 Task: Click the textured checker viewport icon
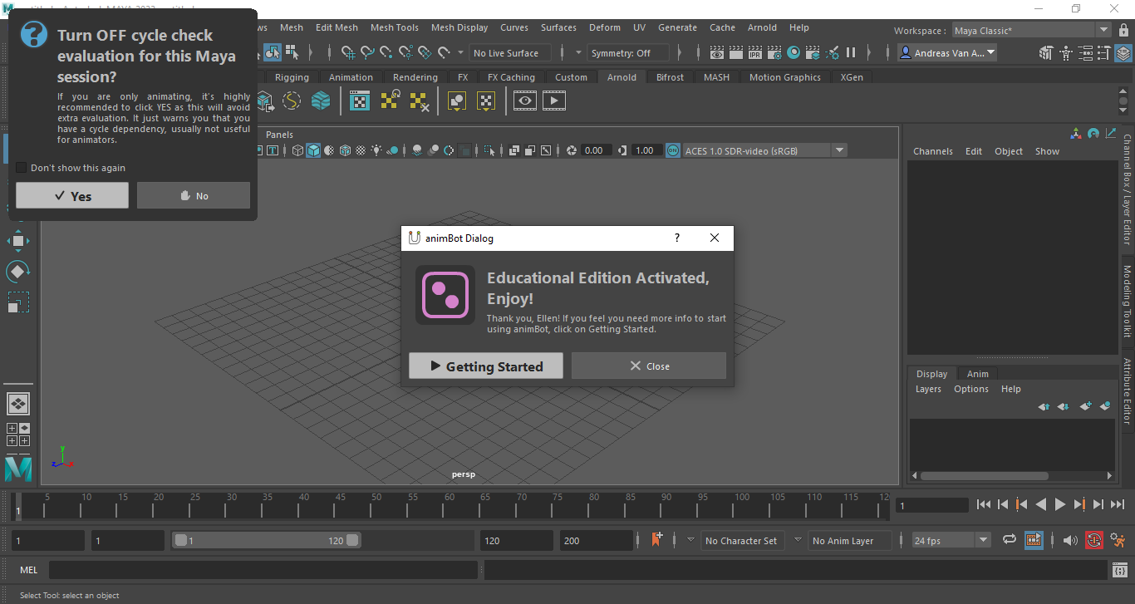click(361, 150)
